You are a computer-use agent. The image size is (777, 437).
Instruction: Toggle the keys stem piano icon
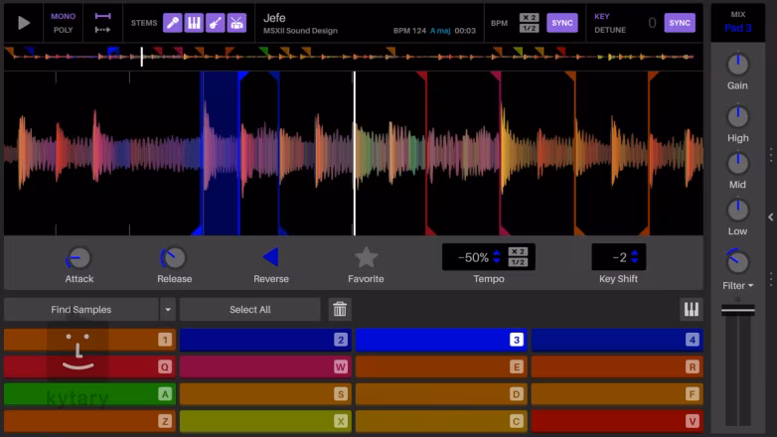click(x=194, y=23)
